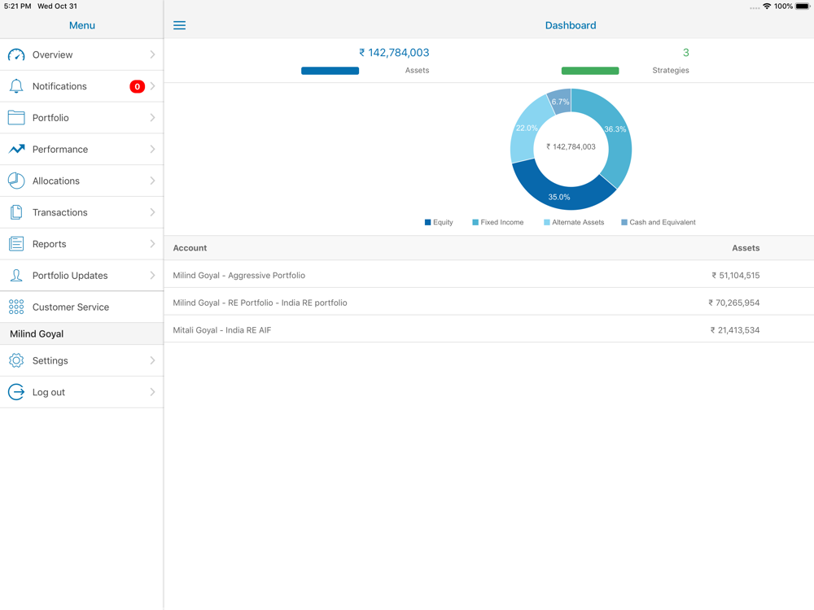Click the Notifications bell icon
Screen dimensions: 814x610
point(16,86)
